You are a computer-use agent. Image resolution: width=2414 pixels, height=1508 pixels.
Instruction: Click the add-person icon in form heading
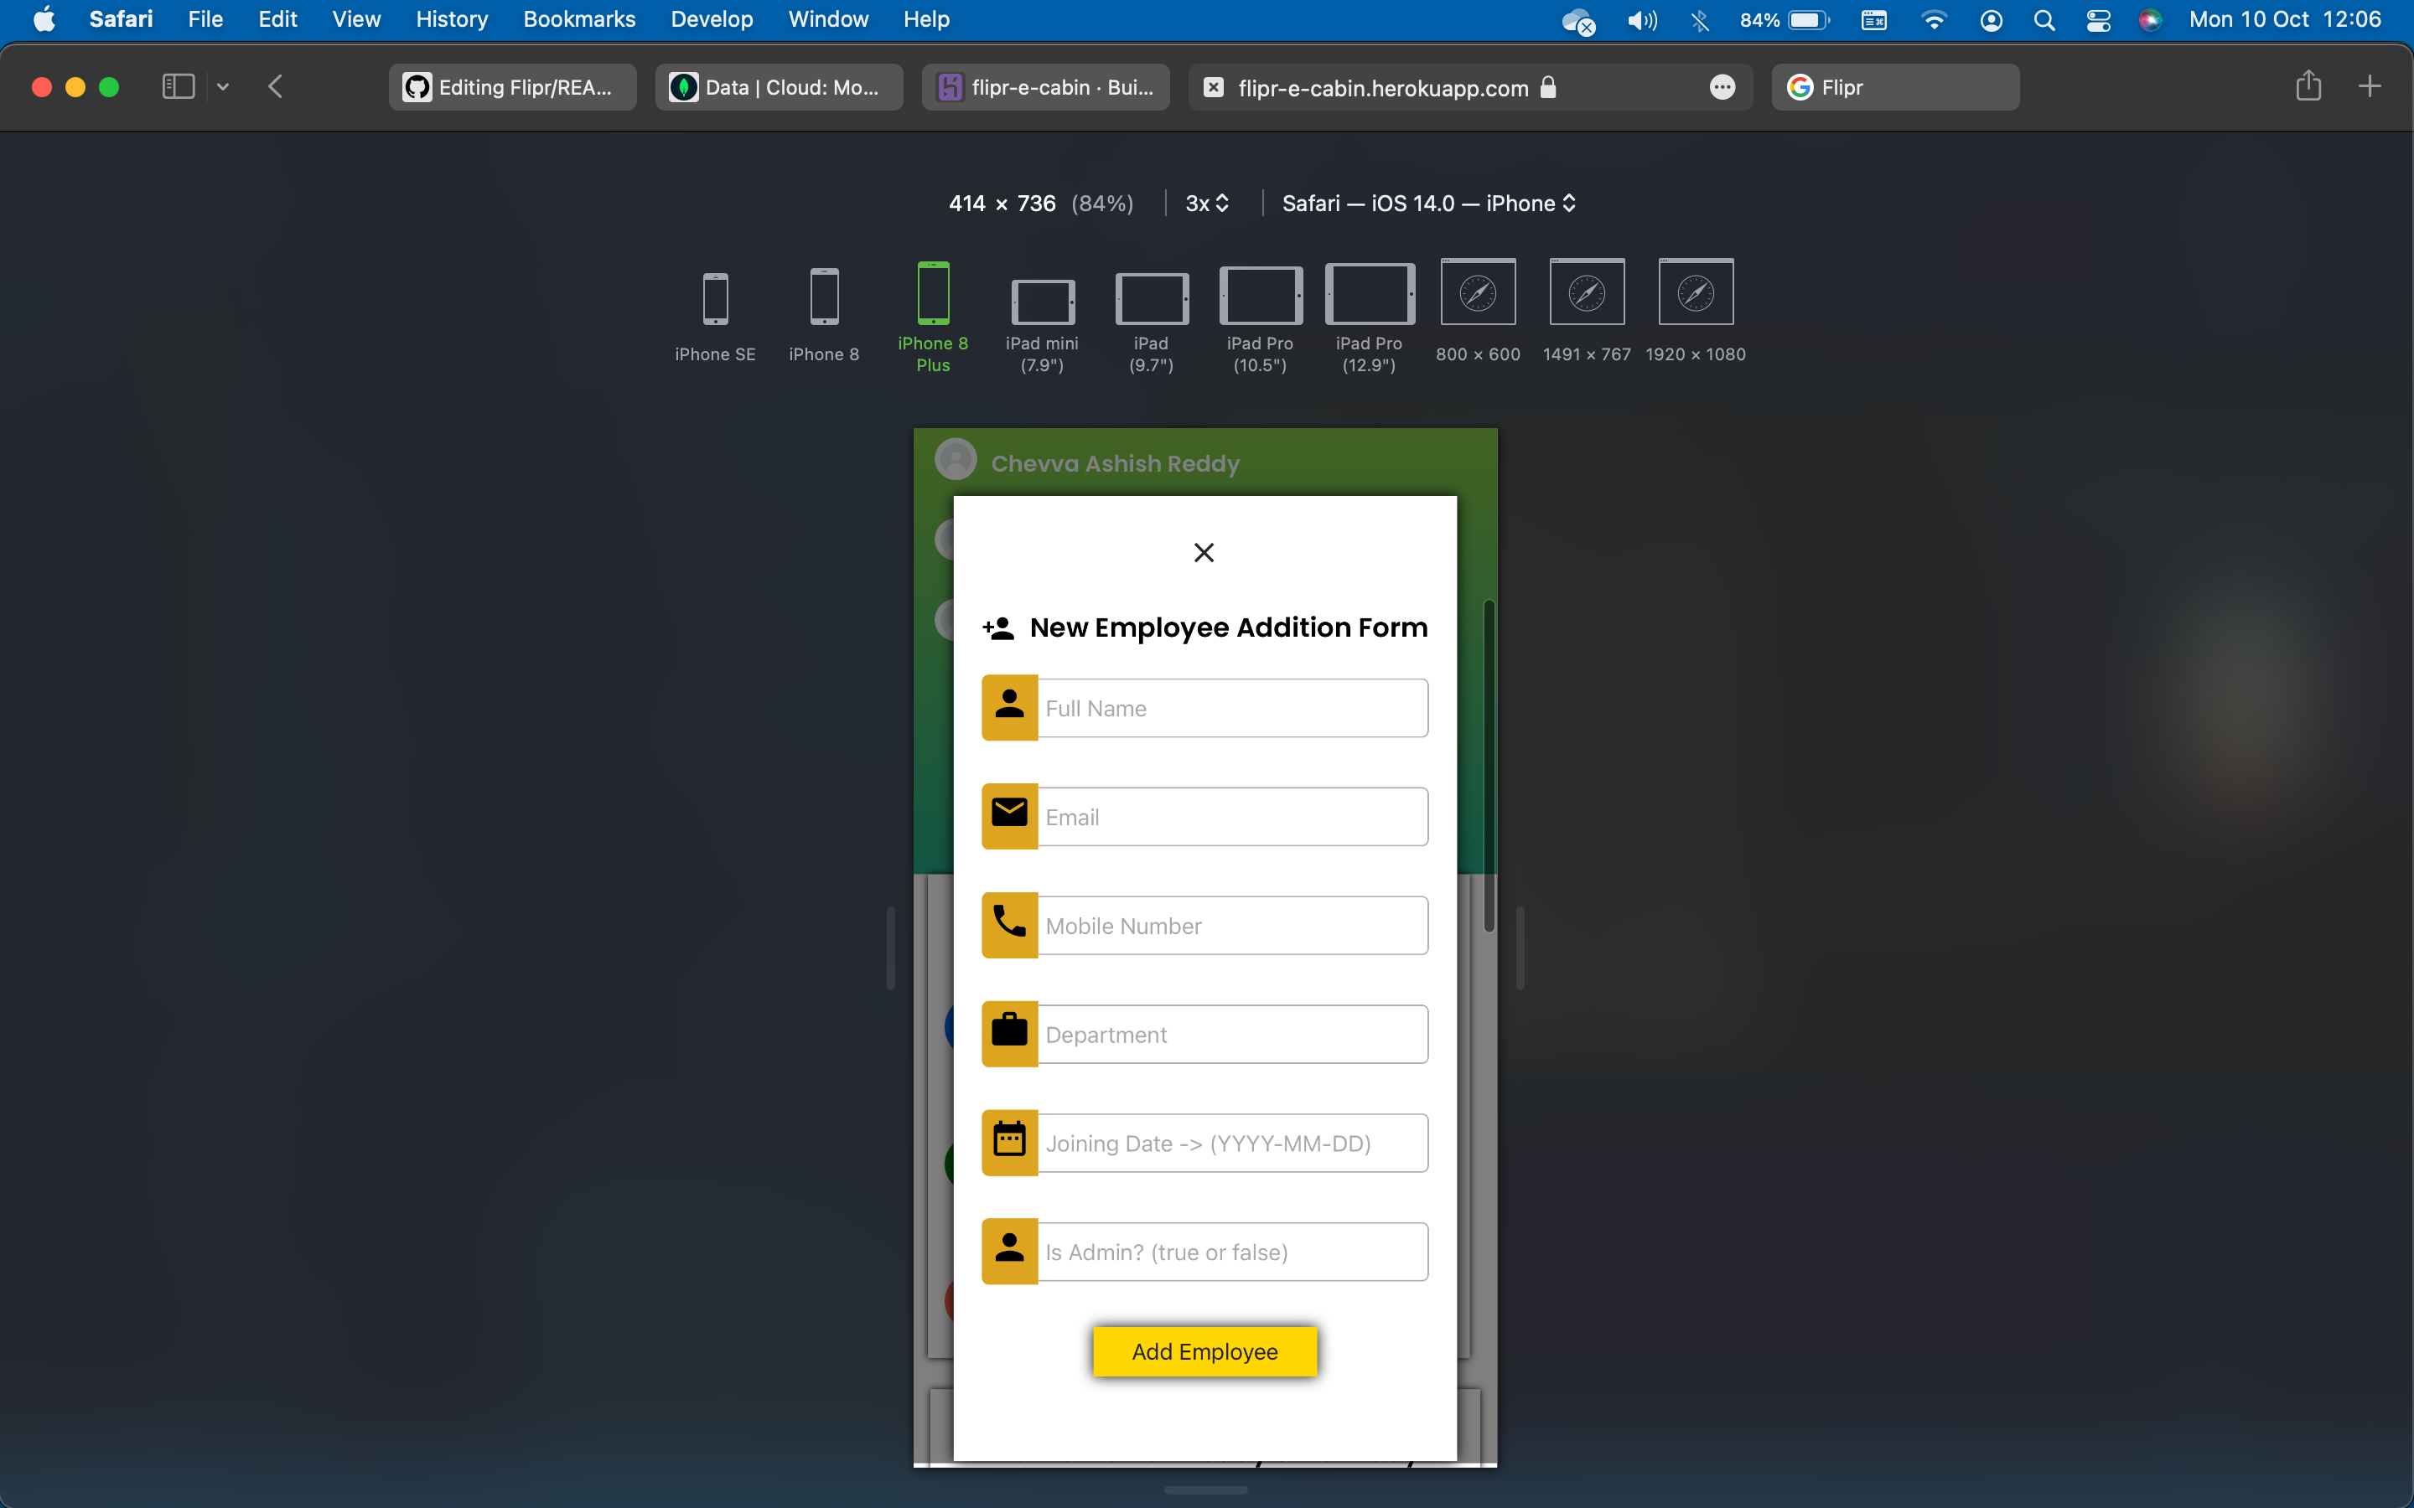coord(998,628)
